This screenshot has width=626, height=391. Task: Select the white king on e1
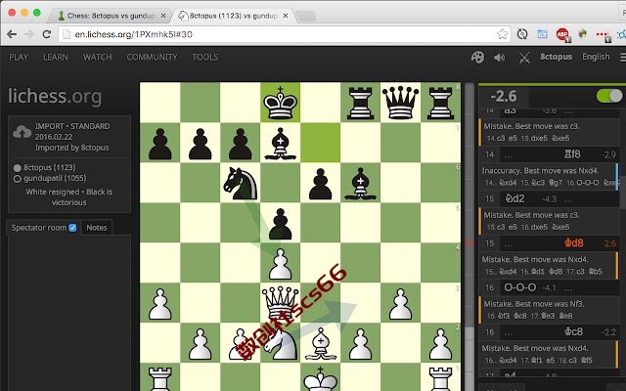click(320, 377)
